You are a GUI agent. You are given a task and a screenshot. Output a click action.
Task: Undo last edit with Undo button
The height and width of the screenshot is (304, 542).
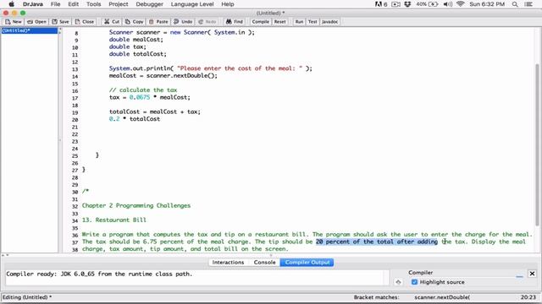coord(183,22)
